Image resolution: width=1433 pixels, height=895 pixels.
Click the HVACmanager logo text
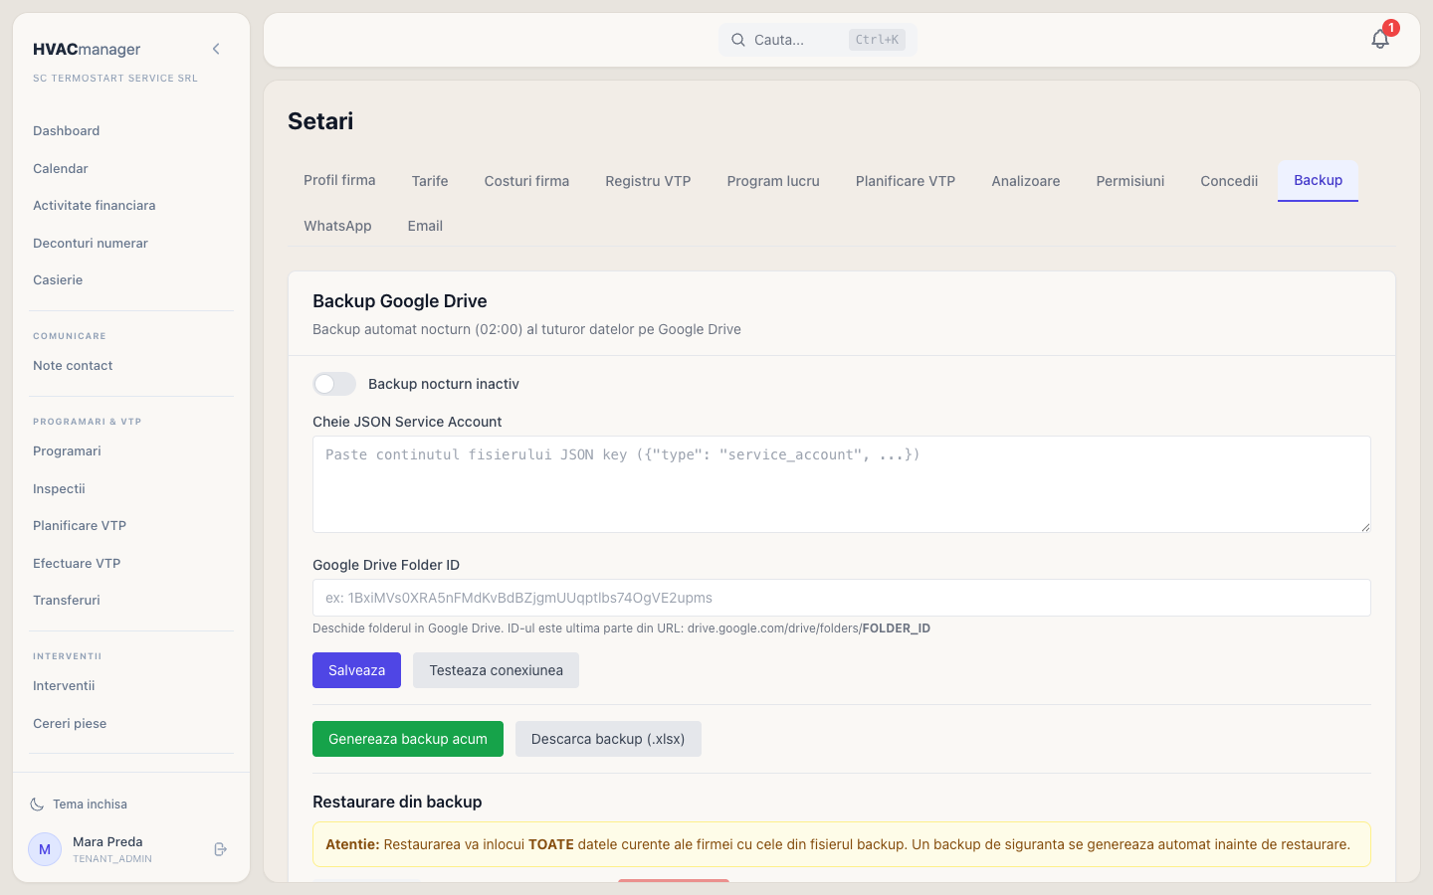87,49
